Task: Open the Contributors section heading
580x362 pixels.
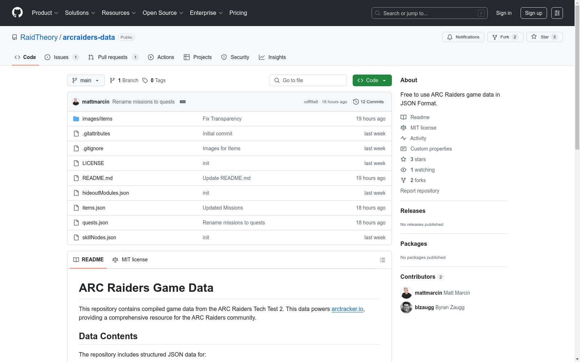Action: [x=418, y=277]
